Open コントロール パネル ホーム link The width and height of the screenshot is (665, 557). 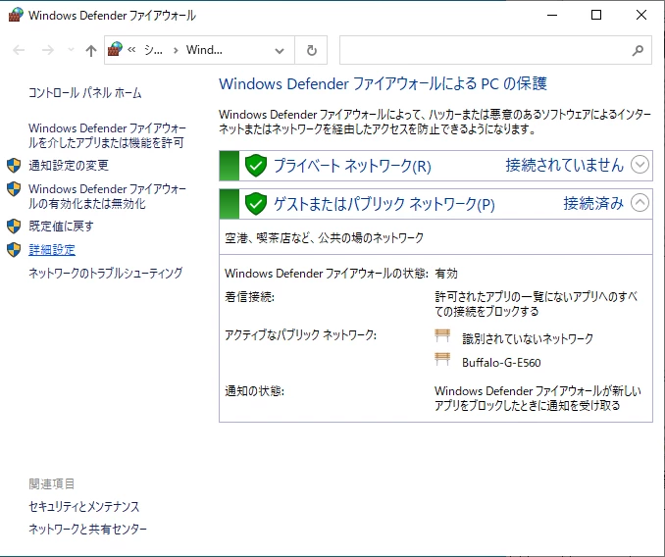pyautogui.click(x=84, y=93)
